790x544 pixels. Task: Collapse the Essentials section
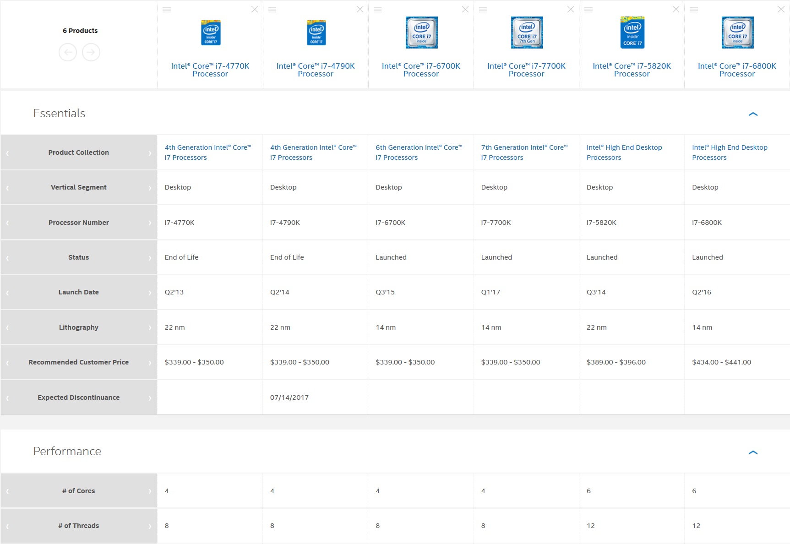[753, 114]
